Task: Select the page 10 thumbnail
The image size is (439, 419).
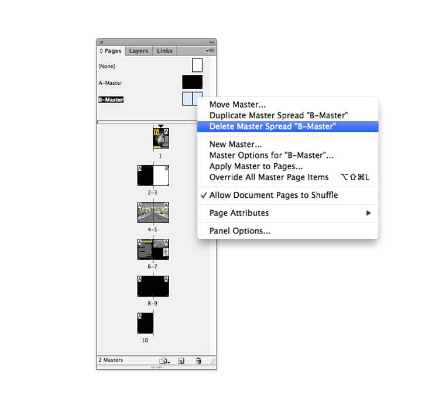Action: [x=145, y=323]
